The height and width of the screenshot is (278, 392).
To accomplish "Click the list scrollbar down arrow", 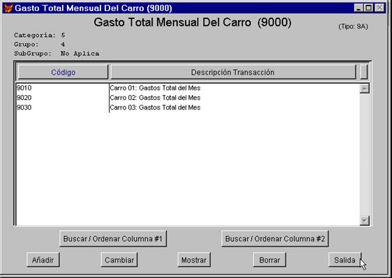I will (365, 221).
